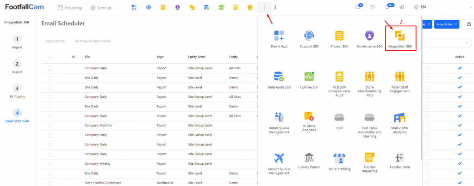Open the EN language selector
Screen dimensions: 474x186
tap(420, 7)
